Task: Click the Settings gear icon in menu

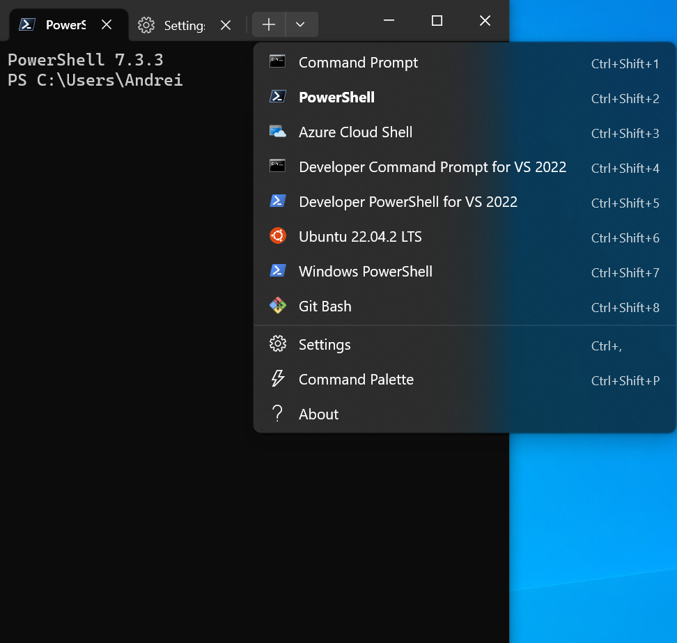Action: point(278,343)
